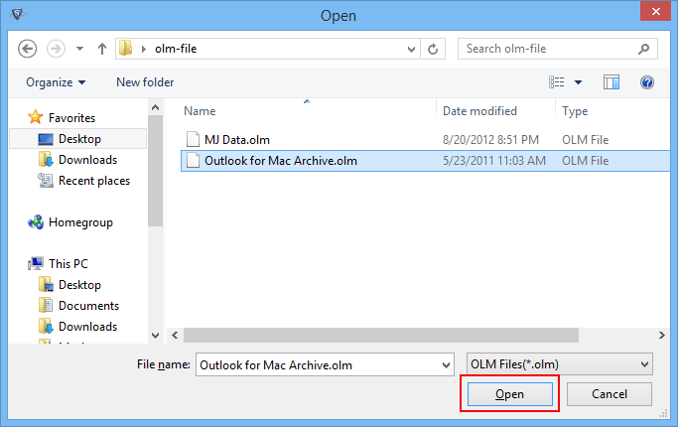678x427 pixels.
Task: Select This PC
Action: click(68, 263)
